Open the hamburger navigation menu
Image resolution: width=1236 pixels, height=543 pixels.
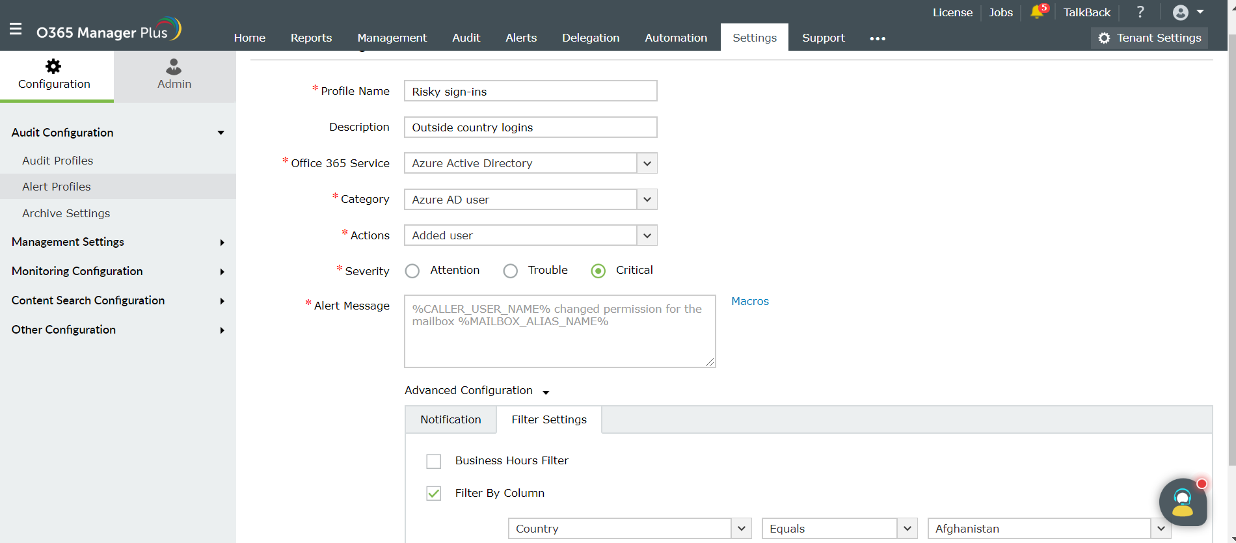coord(16,29)
